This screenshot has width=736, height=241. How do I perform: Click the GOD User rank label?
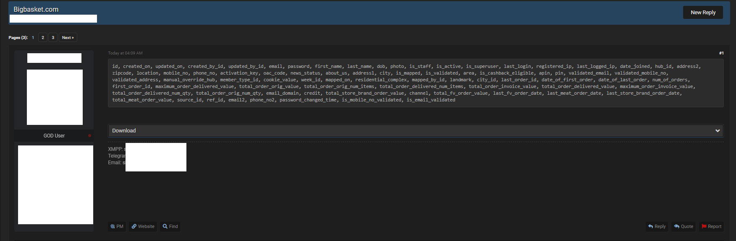pos(54,136)
